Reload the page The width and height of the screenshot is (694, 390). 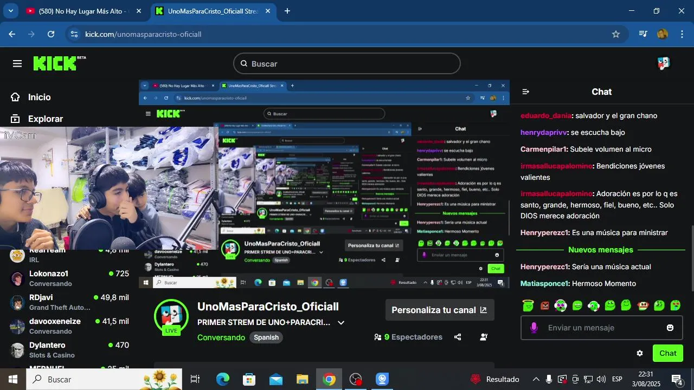pyautogui.click(x=51, y=34)
